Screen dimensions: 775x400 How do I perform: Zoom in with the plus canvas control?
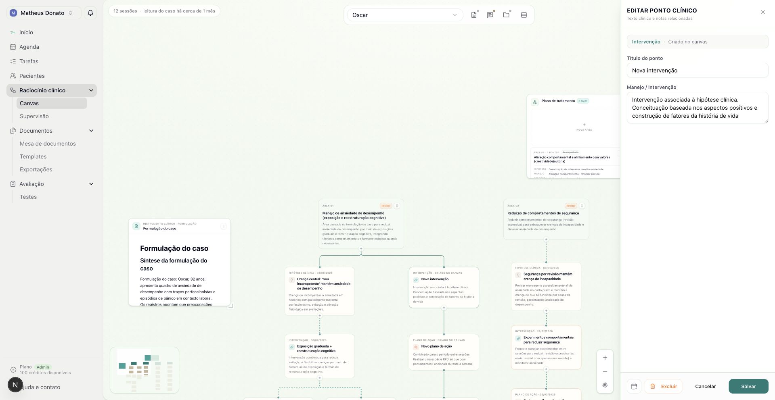pos(605,358)
